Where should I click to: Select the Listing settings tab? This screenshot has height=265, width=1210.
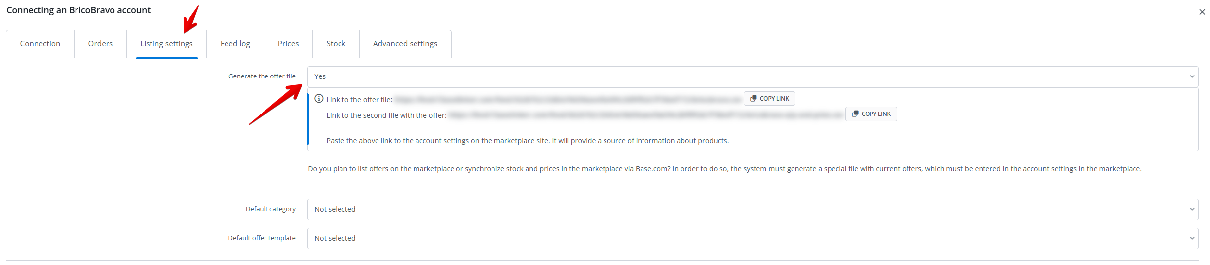pos(166,44)
